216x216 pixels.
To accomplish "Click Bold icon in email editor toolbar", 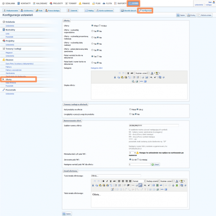I will tap(103, 181).
